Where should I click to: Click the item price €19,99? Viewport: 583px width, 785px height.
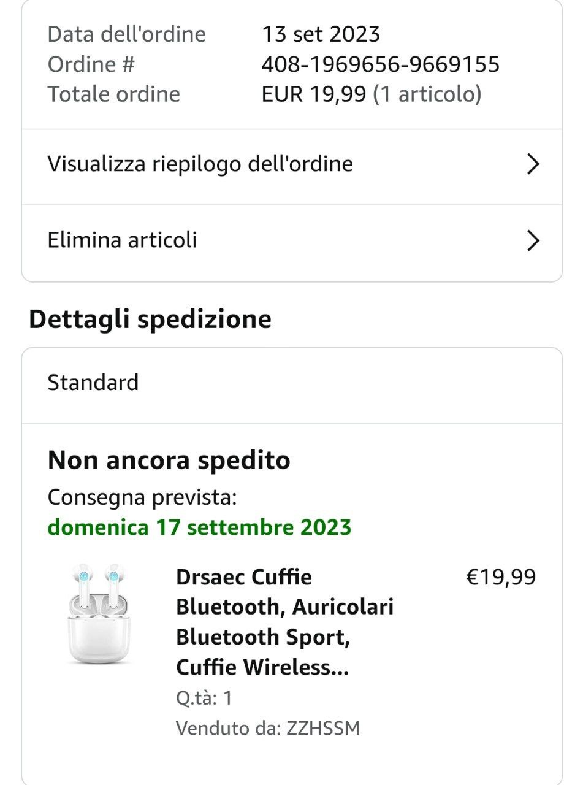click(501, 577)
